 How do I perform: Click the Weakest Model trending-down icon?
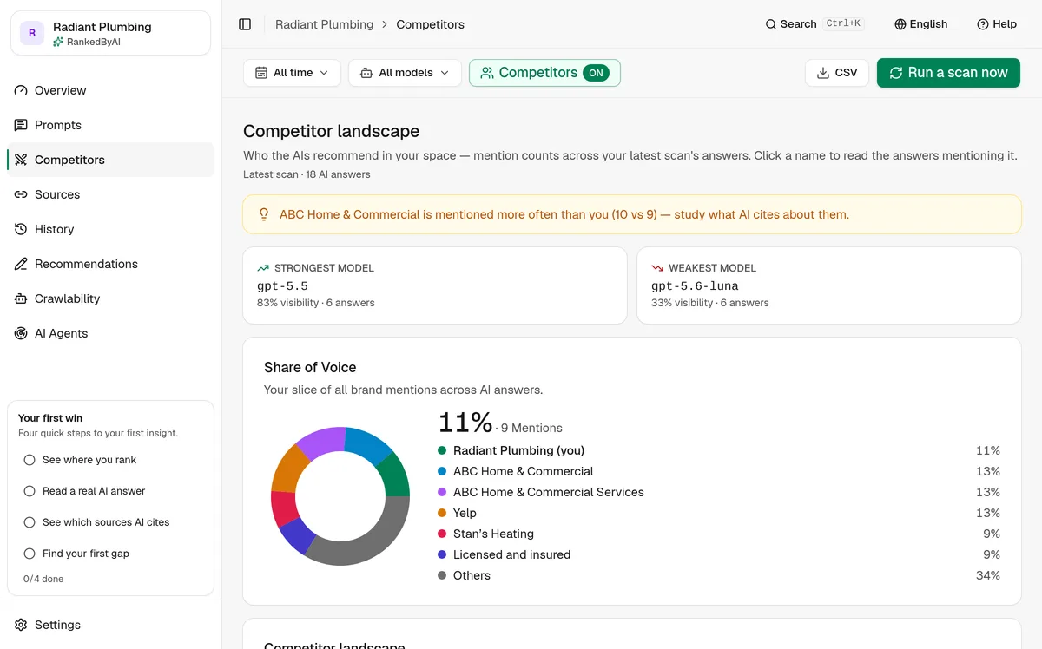(657, 268)
